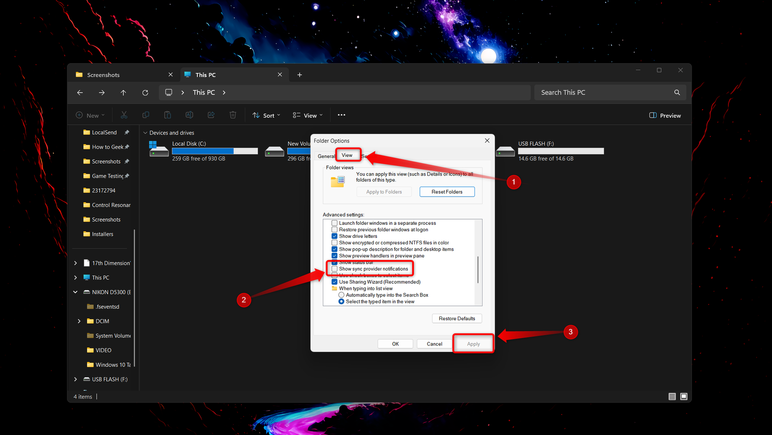The width and height of the screenshot is (772, 435).
Task: Click Restore Defaults button
Action: 457,319
